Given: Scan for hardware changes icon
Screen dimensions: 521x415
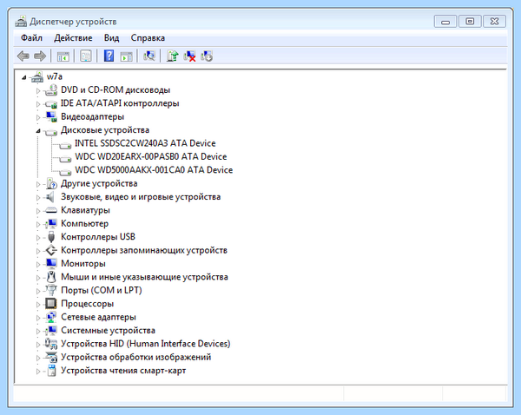Looking at the screenshot, I should (149, 56).
